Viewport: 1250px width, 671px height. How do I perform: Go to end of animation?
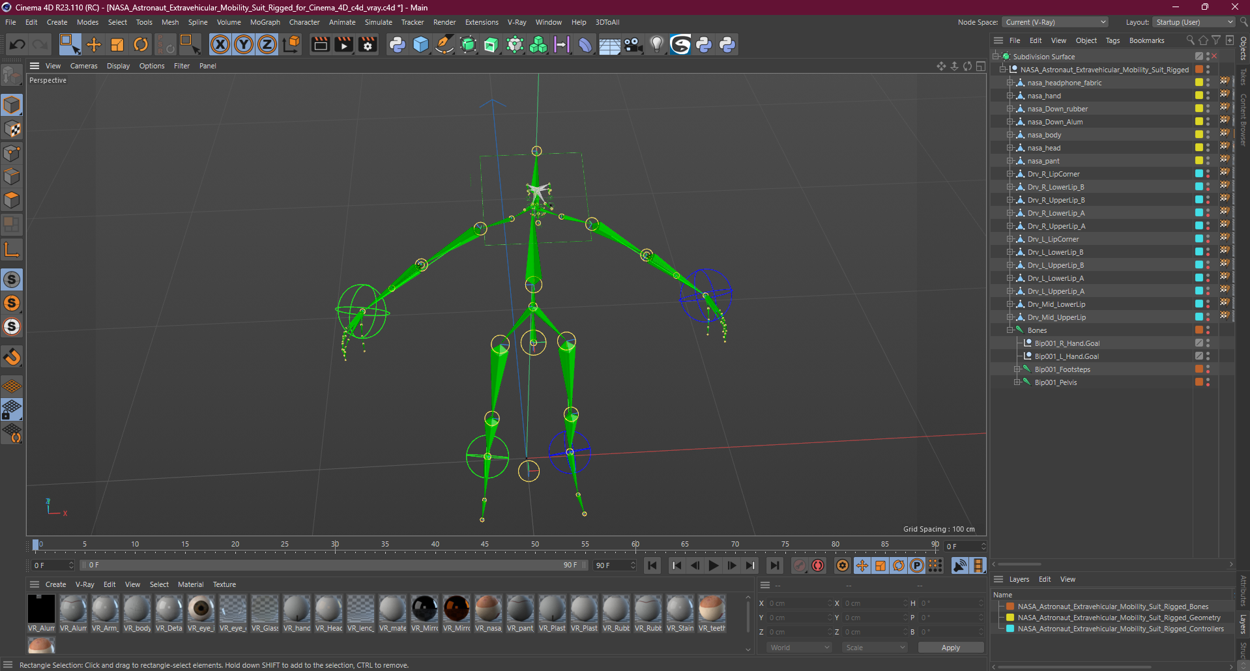774,565
